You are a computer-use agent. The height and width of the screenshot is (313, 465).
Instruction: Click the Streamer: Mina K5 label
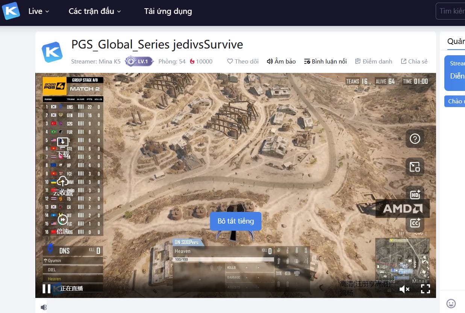click(96, 61)
